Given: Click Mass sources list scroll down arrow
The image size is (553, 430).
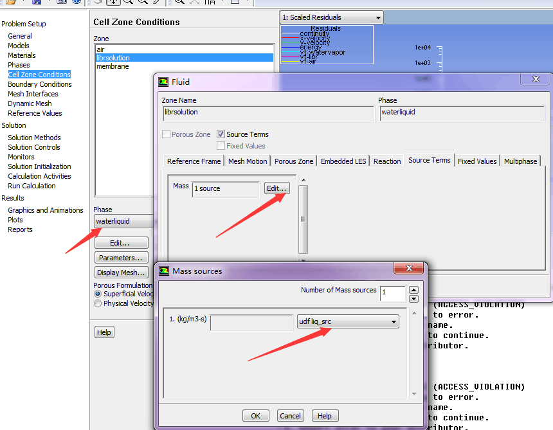Looking at the screenshot, I should pyautogui.click(x=414, y=394).
